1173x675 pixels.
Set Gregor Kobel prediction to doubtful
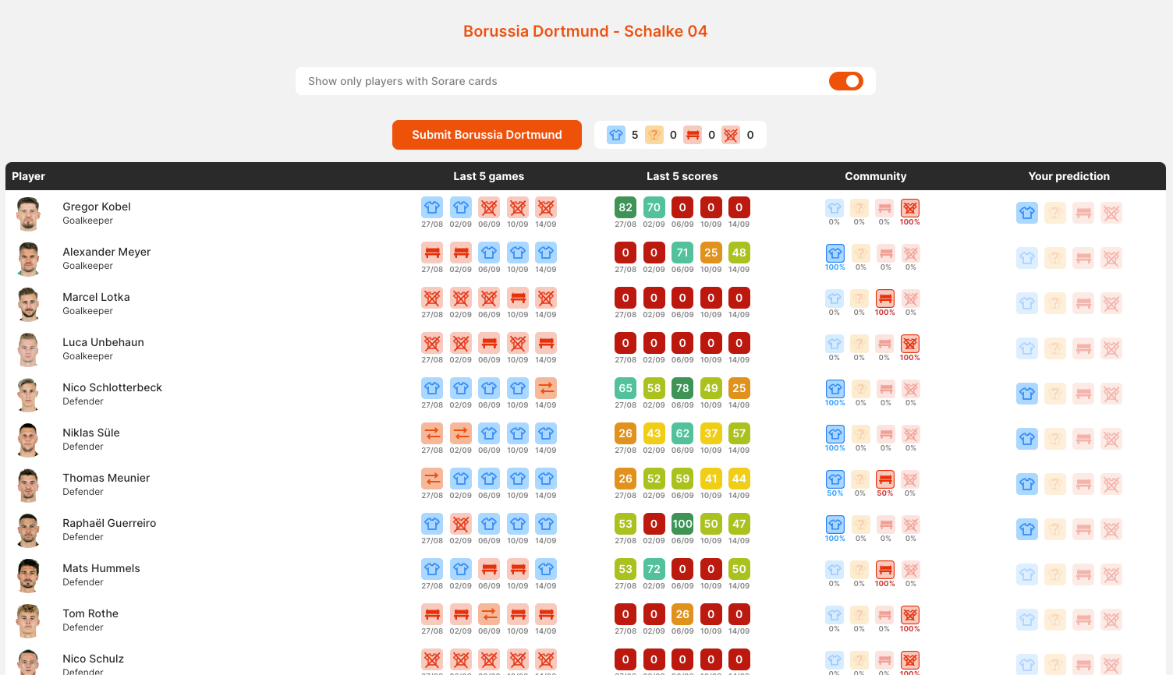1055,213
